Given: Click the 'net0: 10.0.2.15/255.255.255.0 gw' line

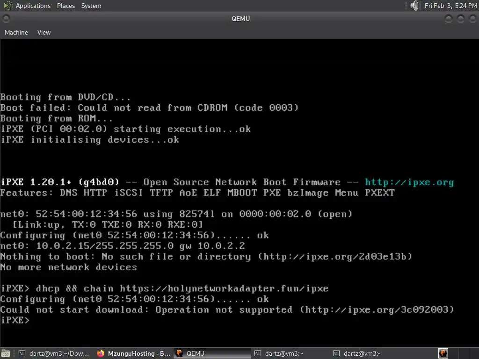Looking at the screenshot, I should pyautogui.click(x=123, y=246).
